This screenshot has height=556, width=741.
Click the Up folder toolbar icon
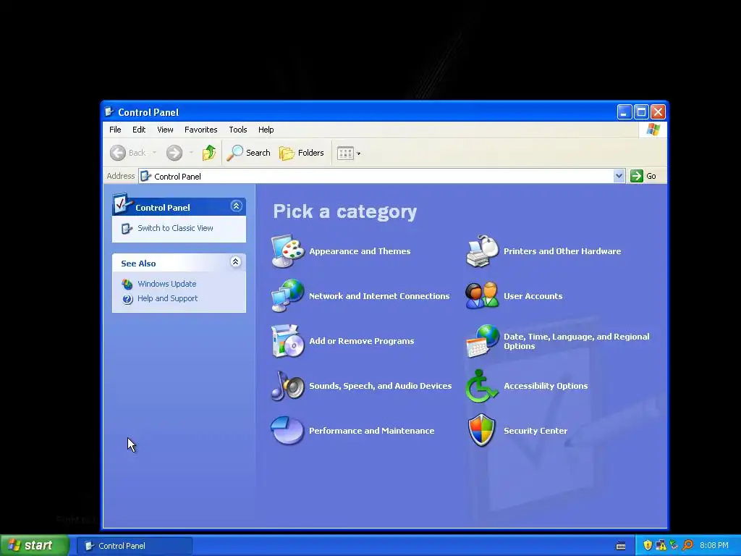(x=209, y=153)
